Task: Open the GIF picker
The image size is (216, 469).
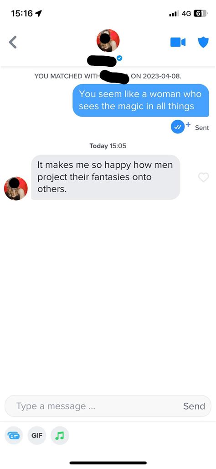Action: (37, 435)
